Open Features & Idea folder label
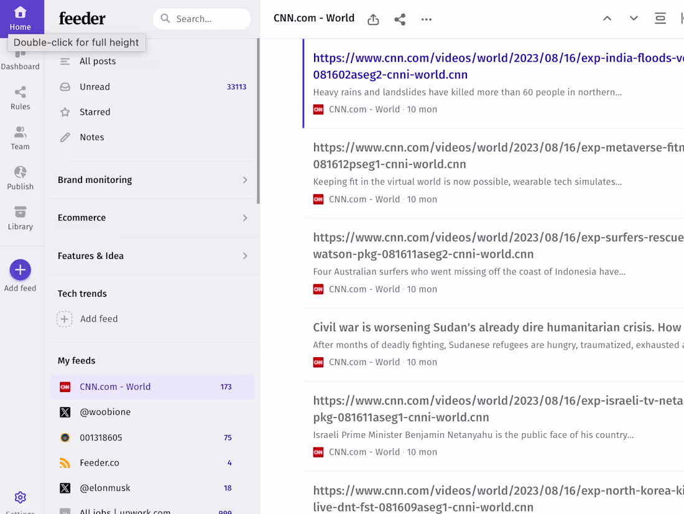The width and height of the screenshot is (684, 514). click(91, 256)
